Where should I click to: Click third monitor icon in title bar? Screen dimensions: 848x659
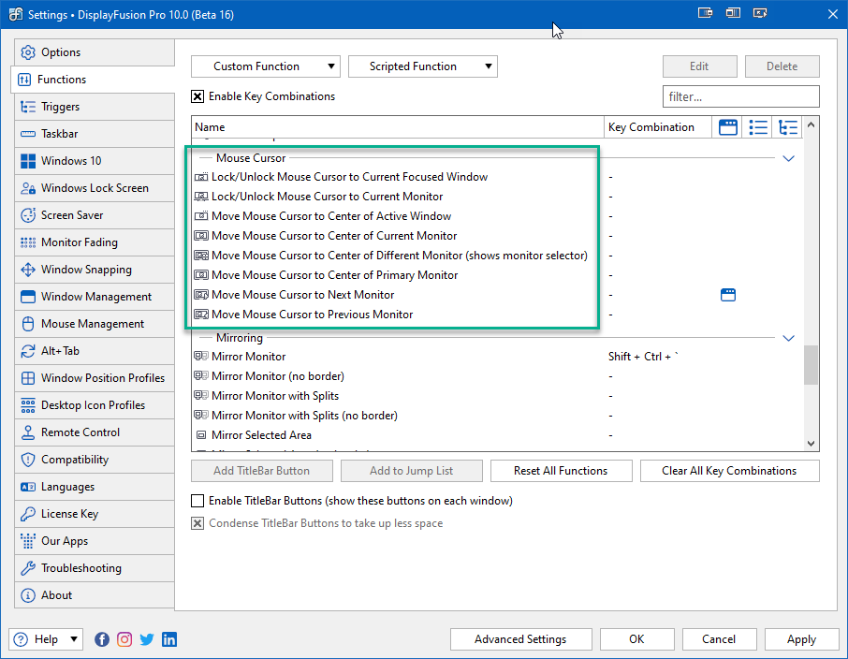(x=760, y=13)
